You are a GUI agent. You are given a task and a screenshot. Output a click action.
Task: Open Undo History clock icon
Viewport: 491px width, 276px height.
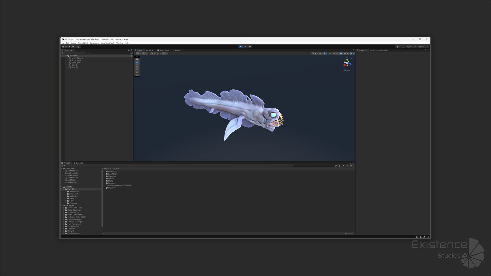(397, 47)
